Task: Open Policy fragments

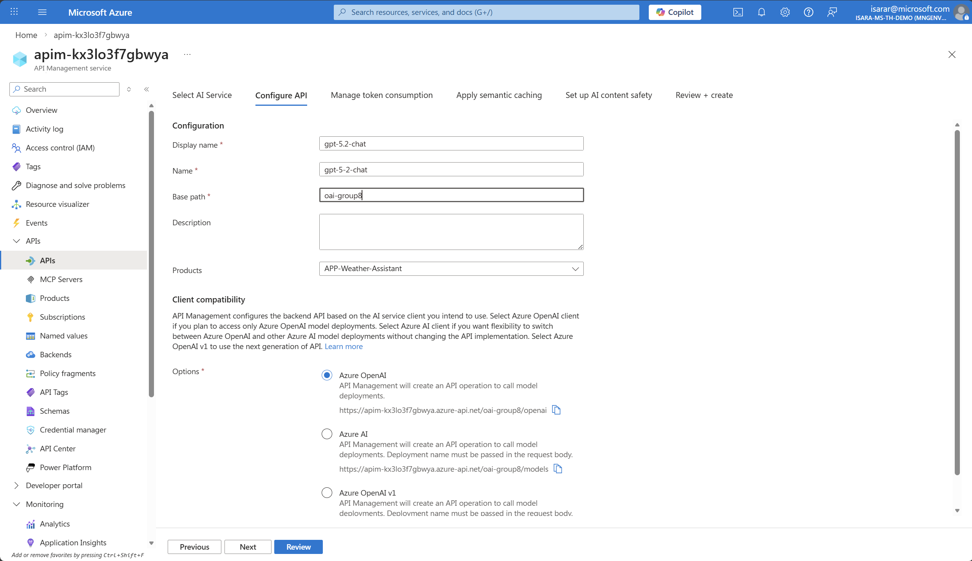Action: click(x=68, y=373)
